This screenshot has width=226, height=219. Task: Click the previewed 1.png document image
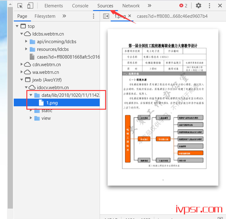point(163,108)
